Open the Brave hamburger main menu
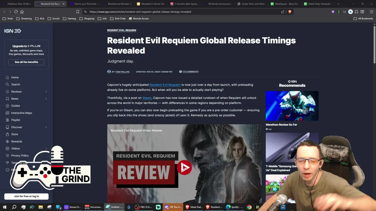The image size is (376, 211). (x=371, y=12)
